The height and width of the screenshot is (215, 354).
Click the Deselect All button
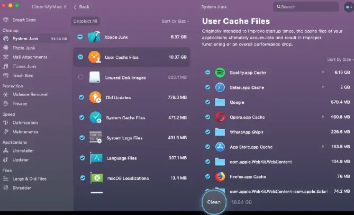click(85, 21)
